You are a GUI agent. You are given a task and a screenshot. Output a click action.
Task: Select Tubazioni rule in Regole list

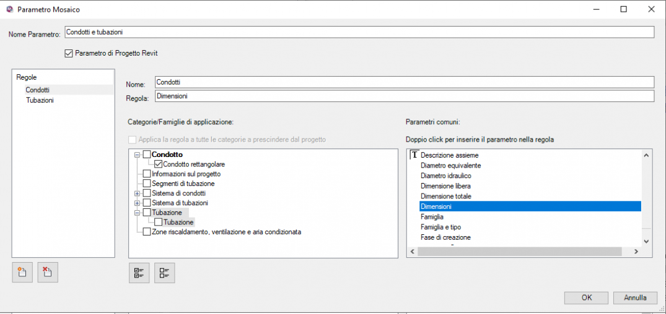pyautogui.click(x=40, y=100)
